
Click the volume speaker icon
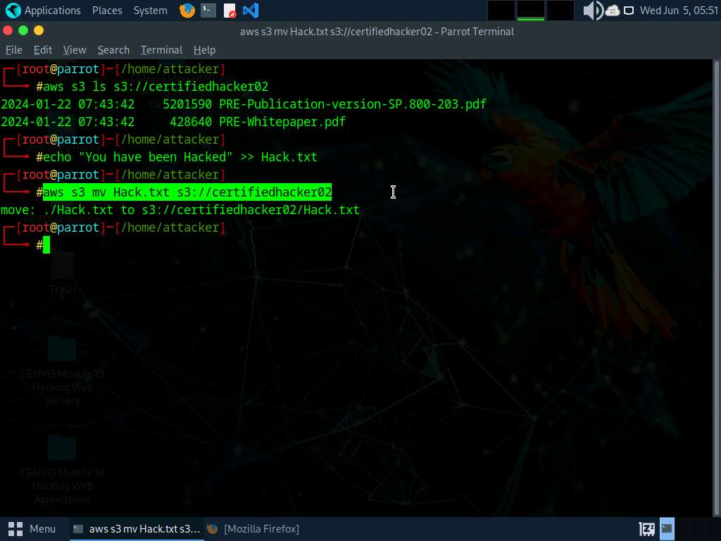592,11
